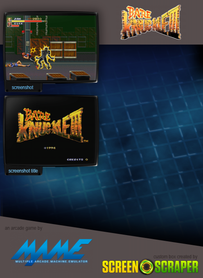Screen dimensions: 203x278
Task: Click the electrified black character sprite
Action: coord(45,58)
